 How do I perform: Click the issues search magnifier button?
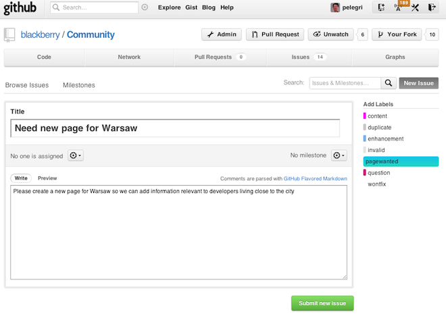[389, 83]
